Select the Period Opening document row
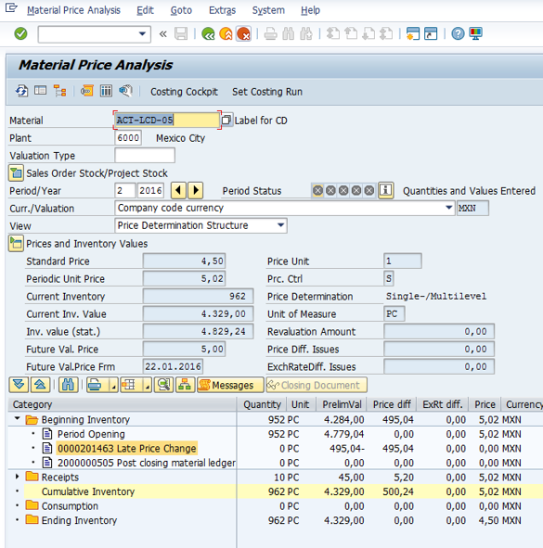 [91, 434]
